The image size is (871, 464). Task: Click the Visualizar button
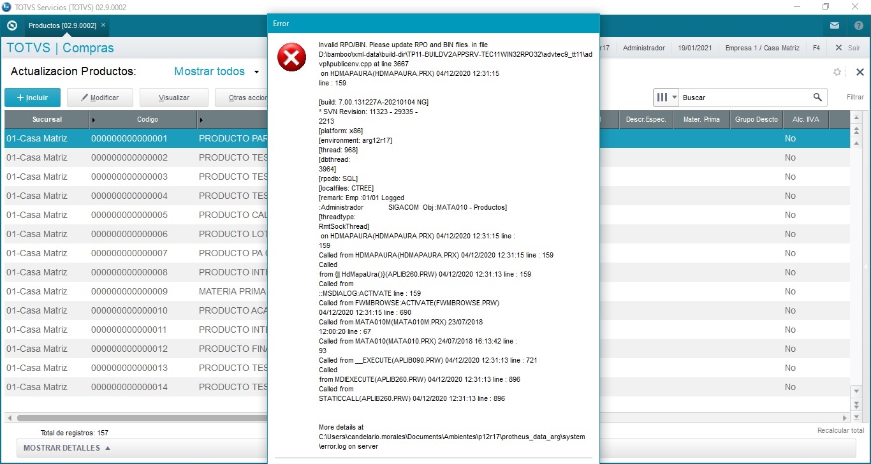coord(174,98)
